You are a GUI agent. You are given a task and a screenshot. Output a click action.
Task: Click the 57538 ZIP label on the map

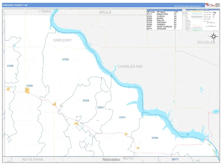86,101
